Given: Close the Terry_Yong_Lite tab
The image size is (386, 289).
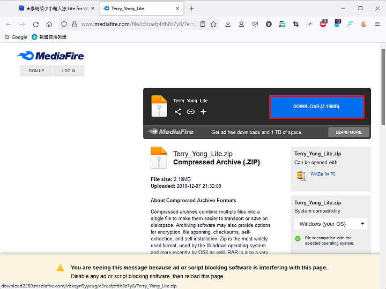Looking at the screenshot, I should (177, 9).
